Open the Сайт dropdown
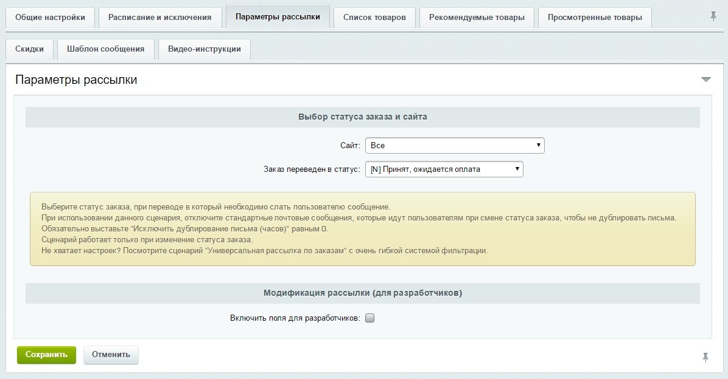The image size is (728, 379). [x=455, y=146]
